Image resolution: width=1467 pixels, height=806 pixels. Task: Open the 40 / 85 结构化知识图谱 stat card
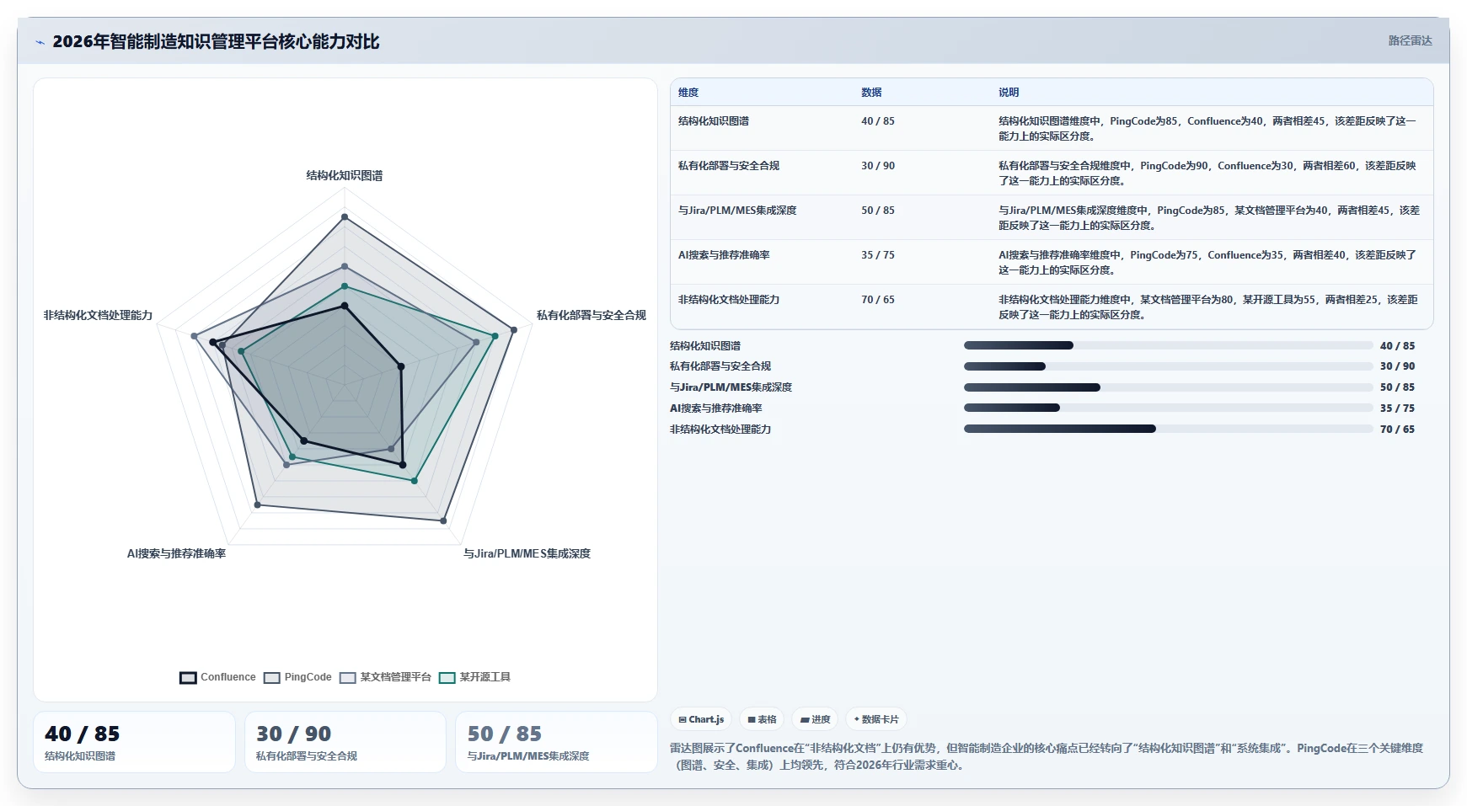134,742
